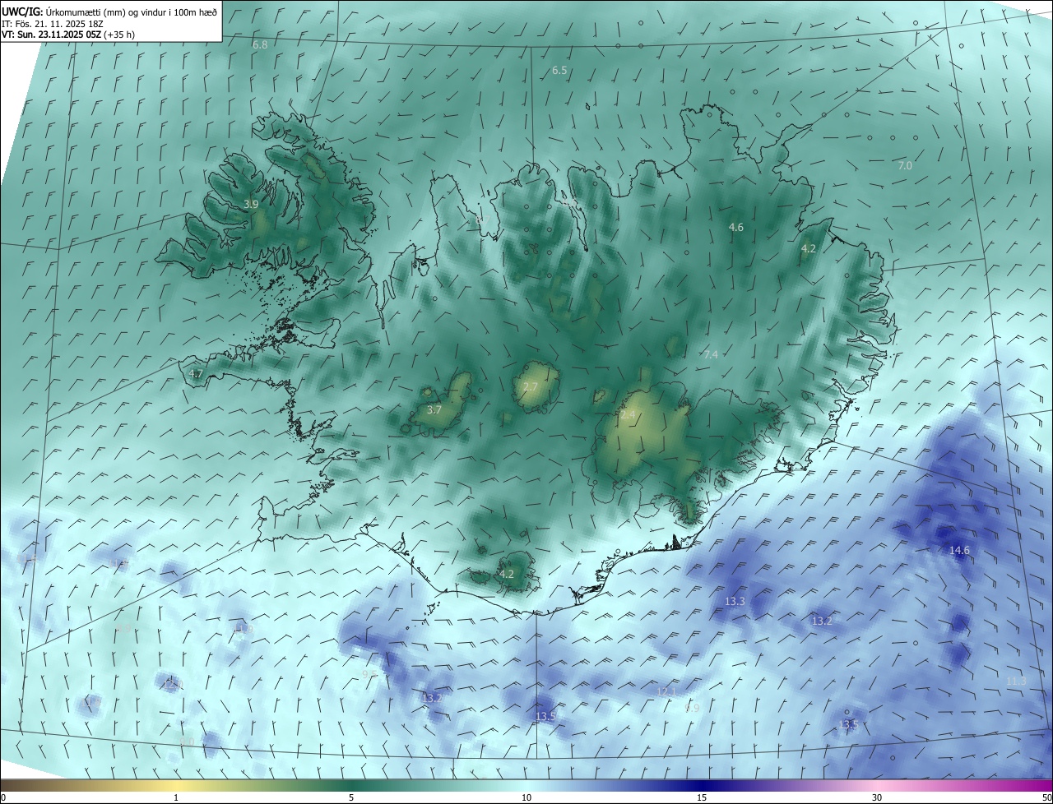Click the 13.3 value south of Vatnajökull

[735, 602]
